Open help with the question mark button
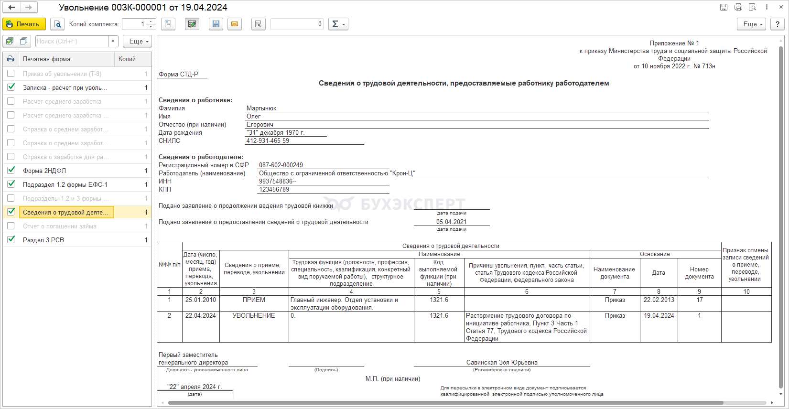The width and height of the screenshot is (789, 409). 778,24
